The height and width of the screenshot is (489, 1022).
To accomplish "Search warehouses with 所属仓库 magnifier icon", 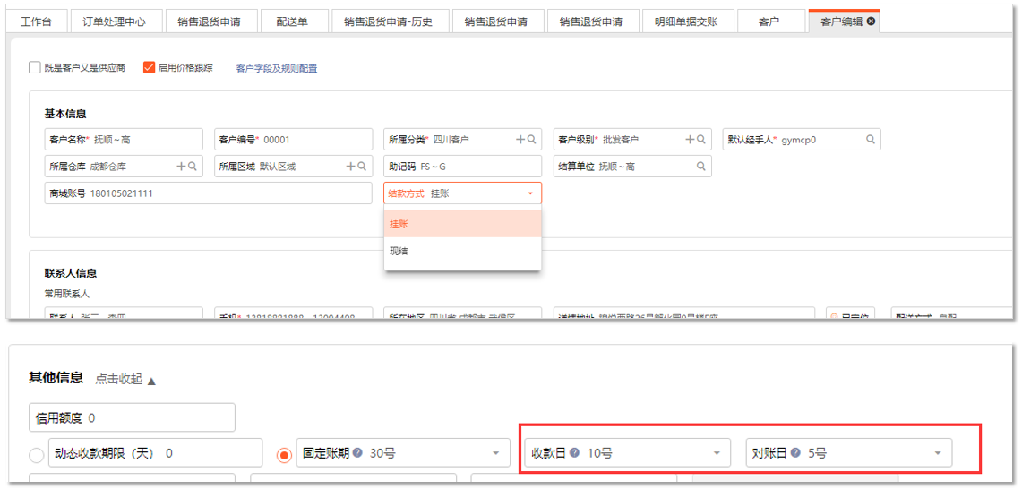I will (193, 167).
